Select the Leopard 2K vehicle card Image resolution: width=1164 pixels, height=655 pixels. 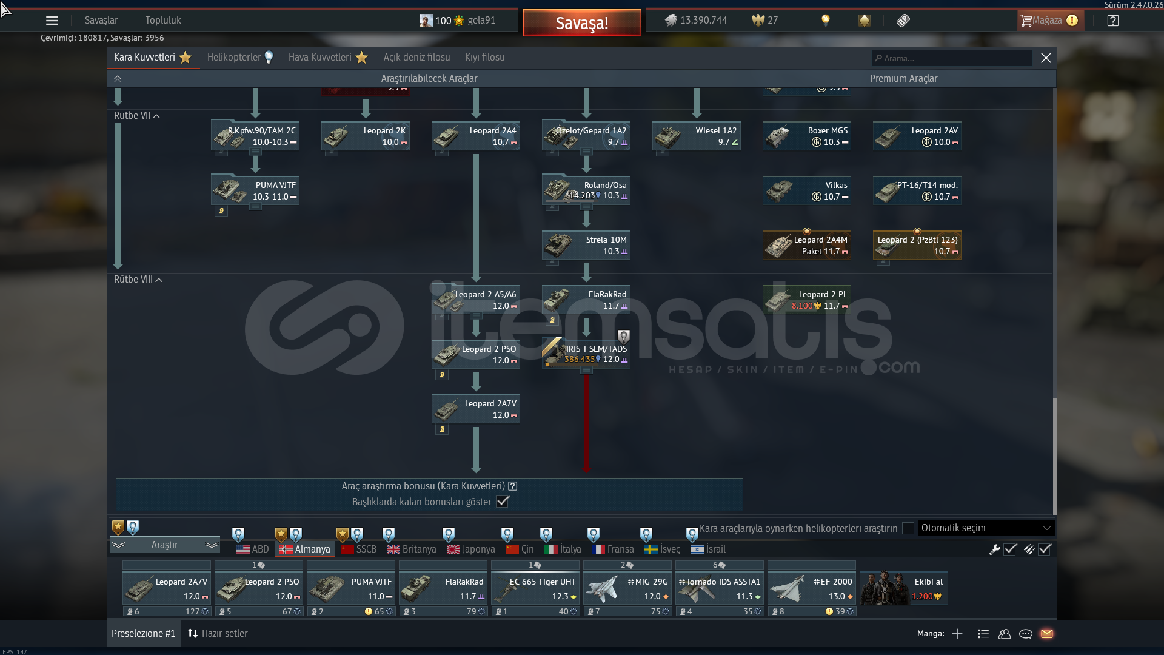pos(366,136)
